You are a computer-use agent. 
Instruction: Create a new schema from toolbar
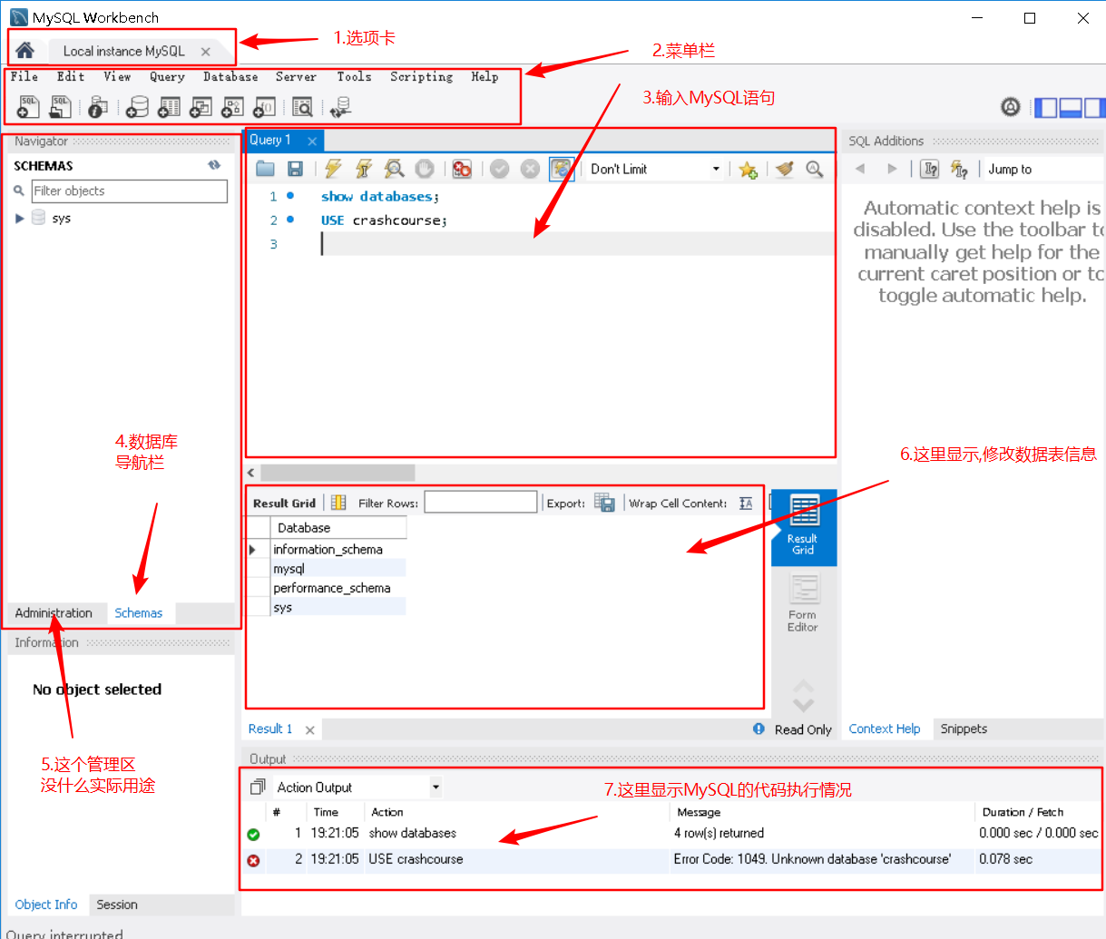[x=137, y=107]
